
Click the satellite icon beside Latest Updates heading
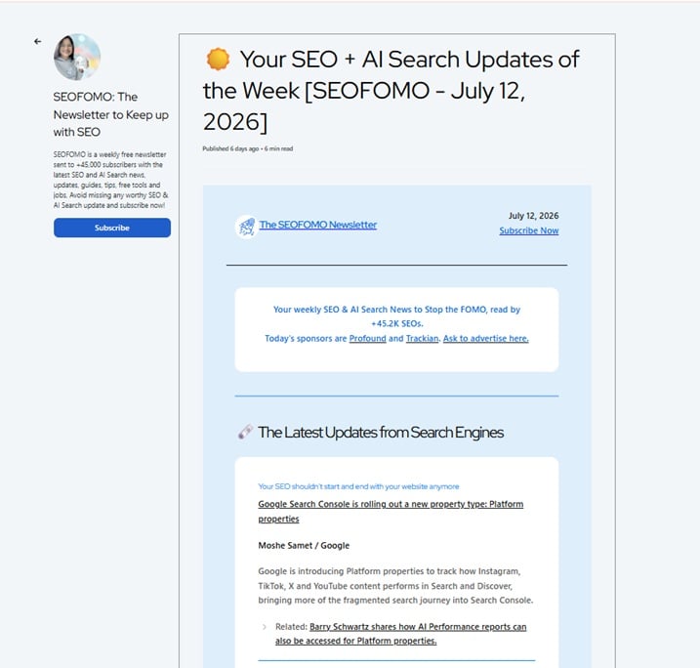point(245,432)
